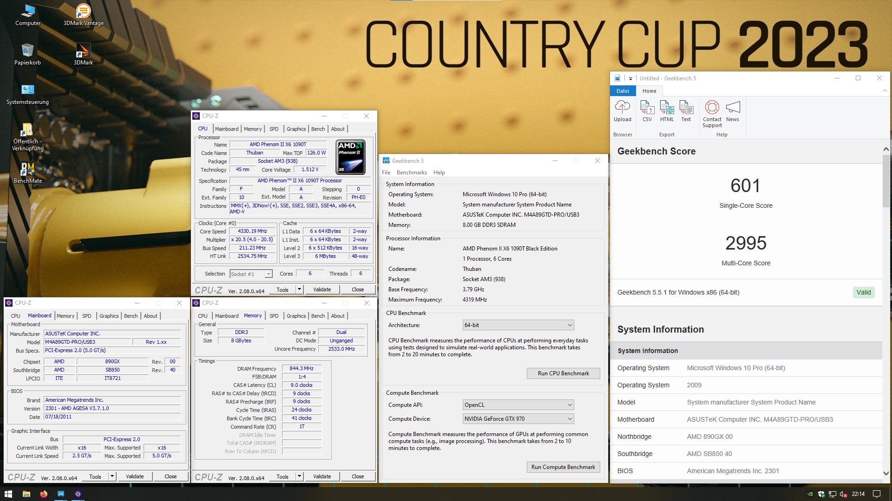Open Contact Support in Geekbench ribbon
892x501 pixels.
(712, 114)
